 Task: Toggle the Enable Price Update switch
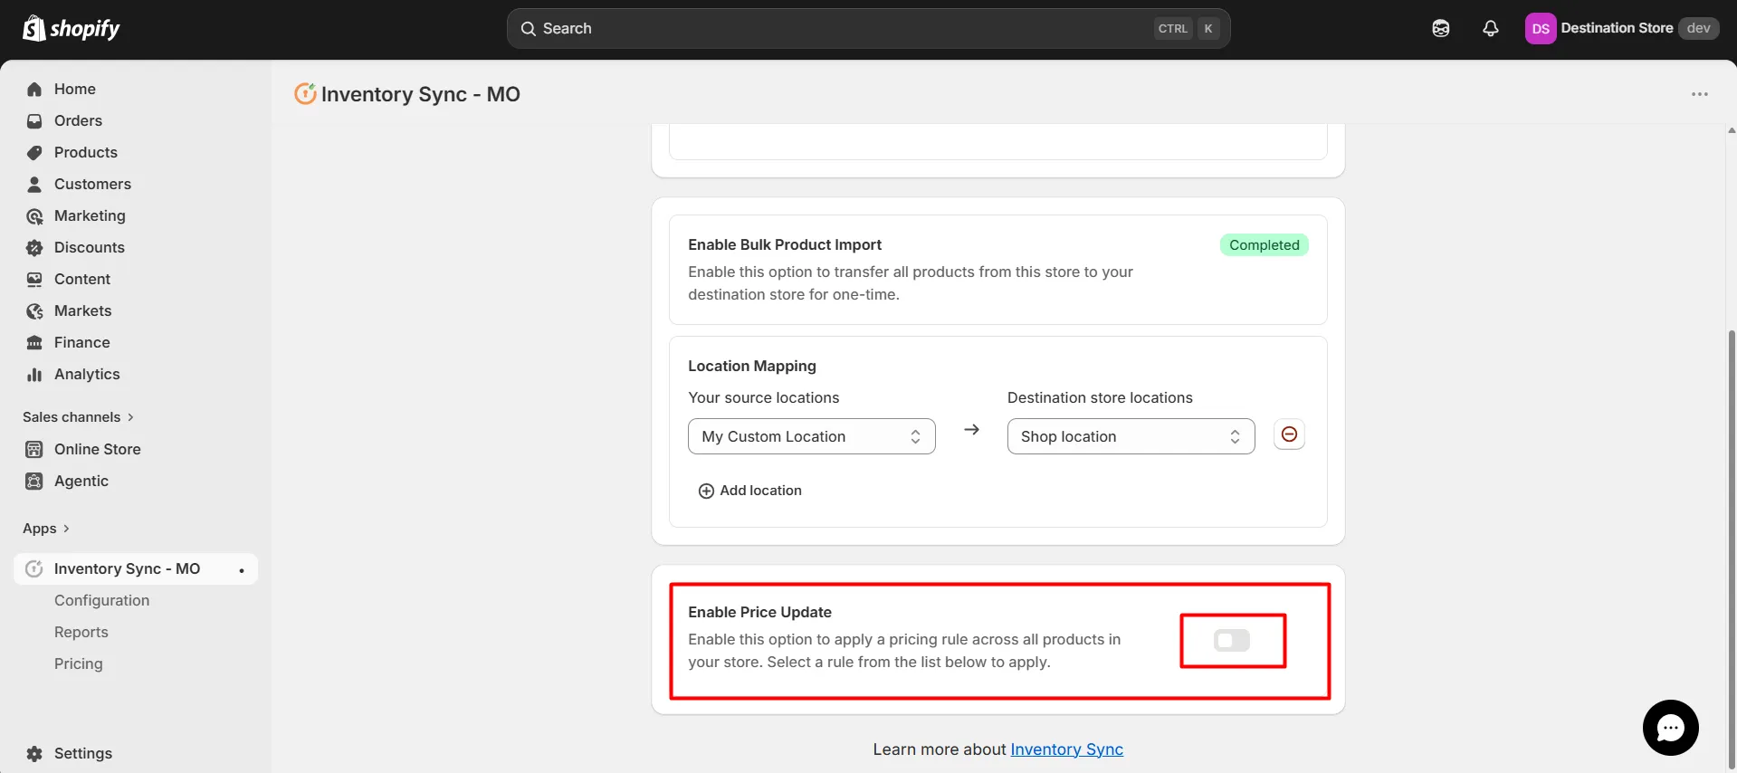(x=1232, y=641)
